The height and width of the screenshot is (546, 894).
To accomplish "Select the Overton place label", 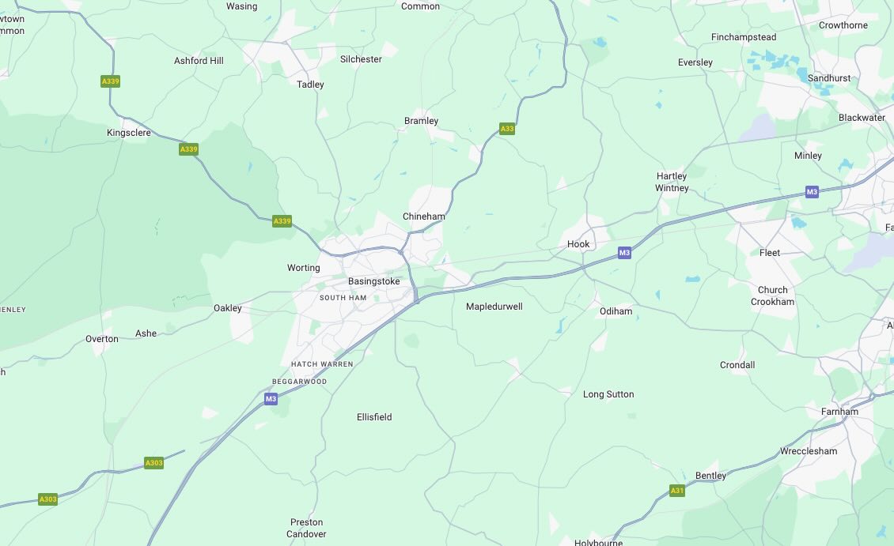I will (102, 339).
